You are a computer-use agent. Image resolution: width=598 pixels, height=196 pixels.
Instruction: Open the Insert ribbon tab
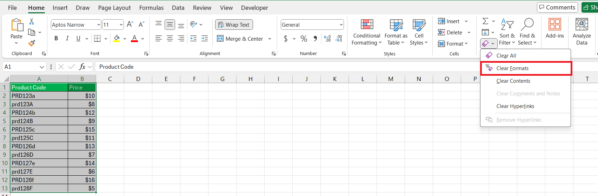tap(60, 8)
